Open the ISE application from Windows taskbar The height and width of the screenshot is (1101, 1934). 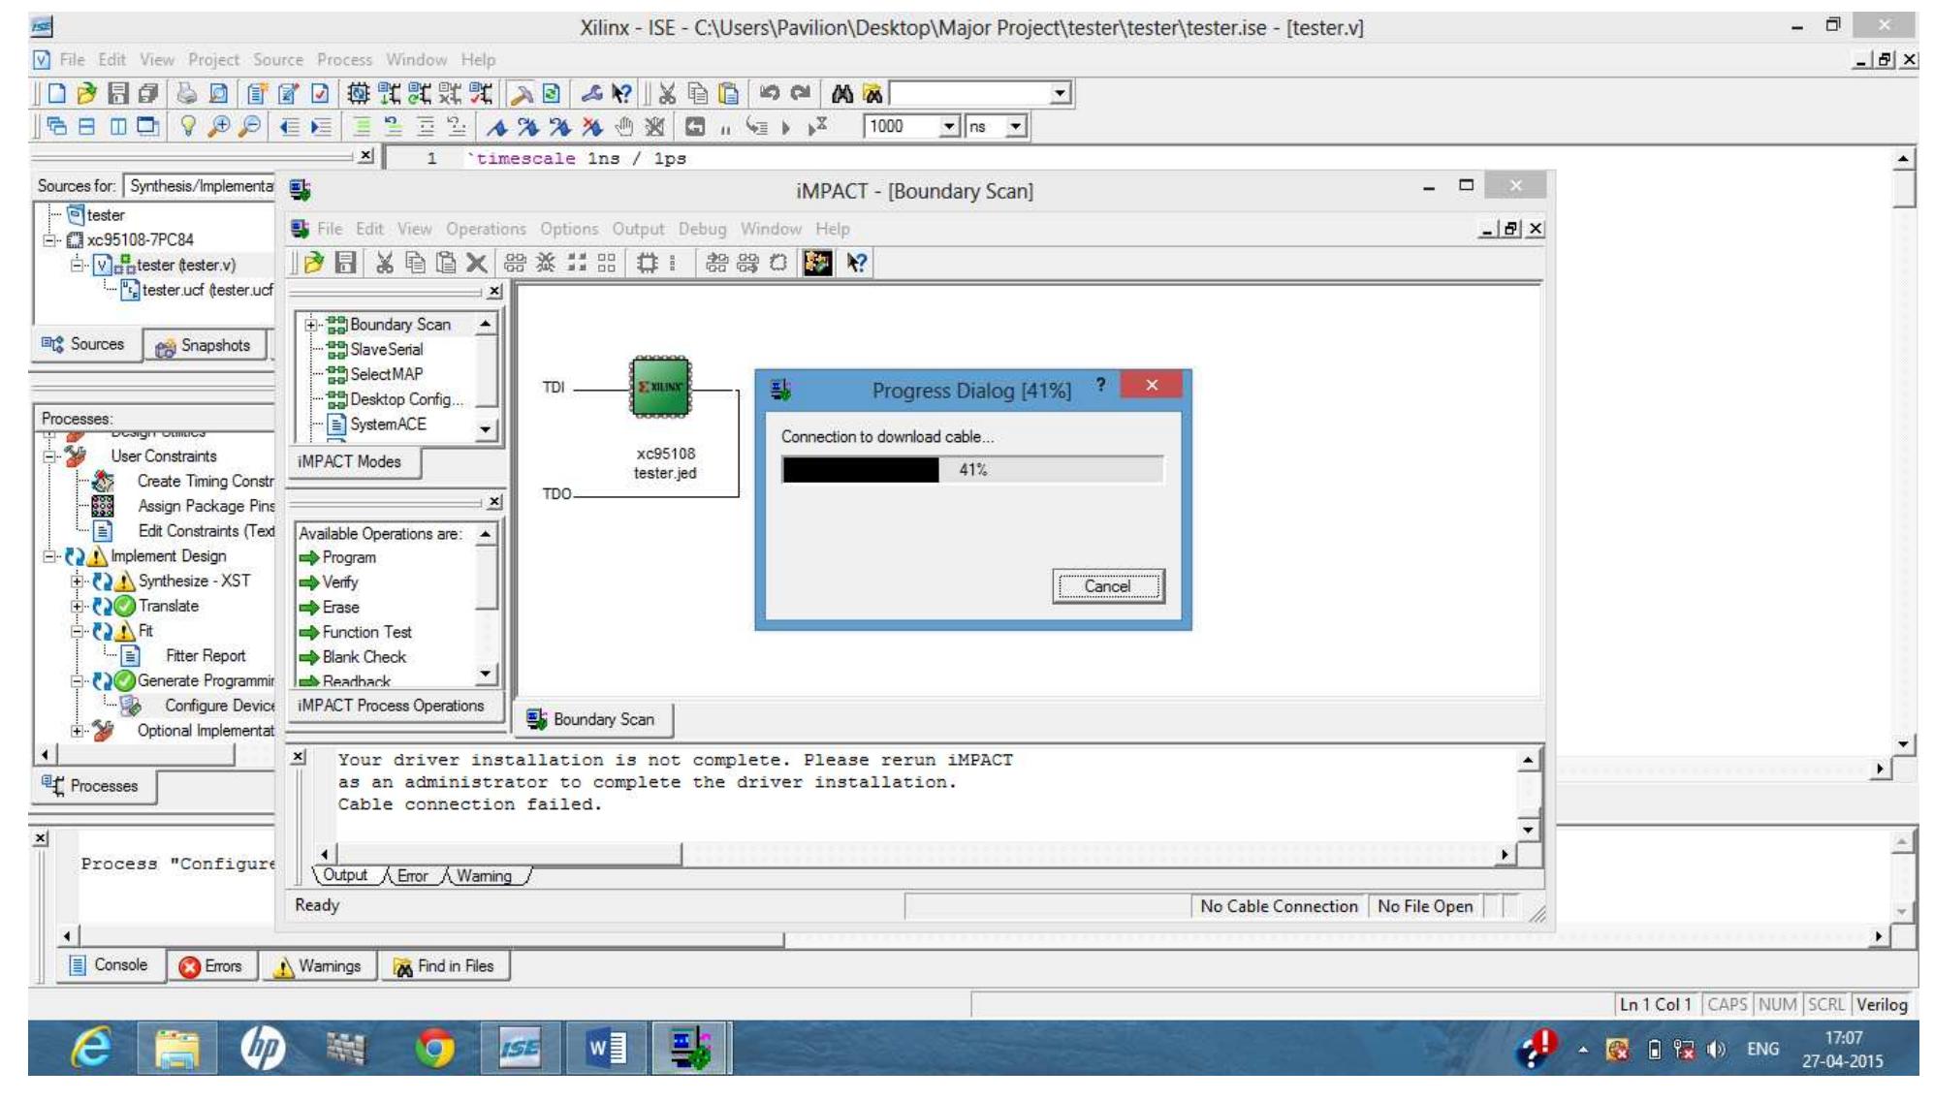520,1048
